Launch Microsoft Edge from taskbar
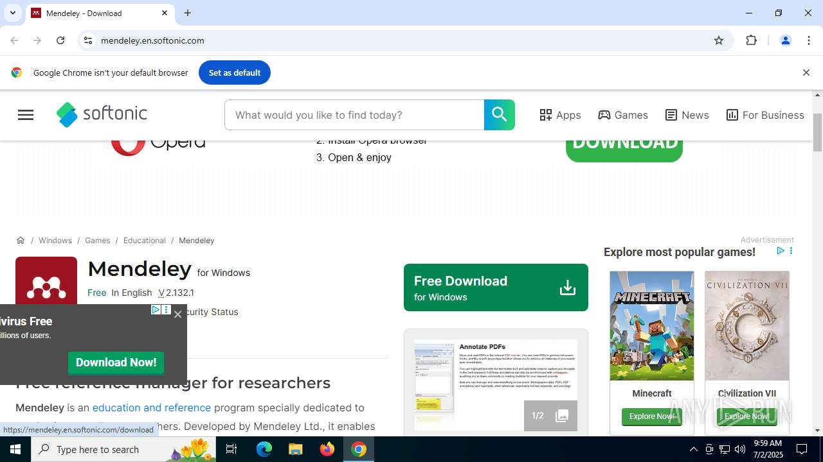823x462 pixels. coord(264,449)
